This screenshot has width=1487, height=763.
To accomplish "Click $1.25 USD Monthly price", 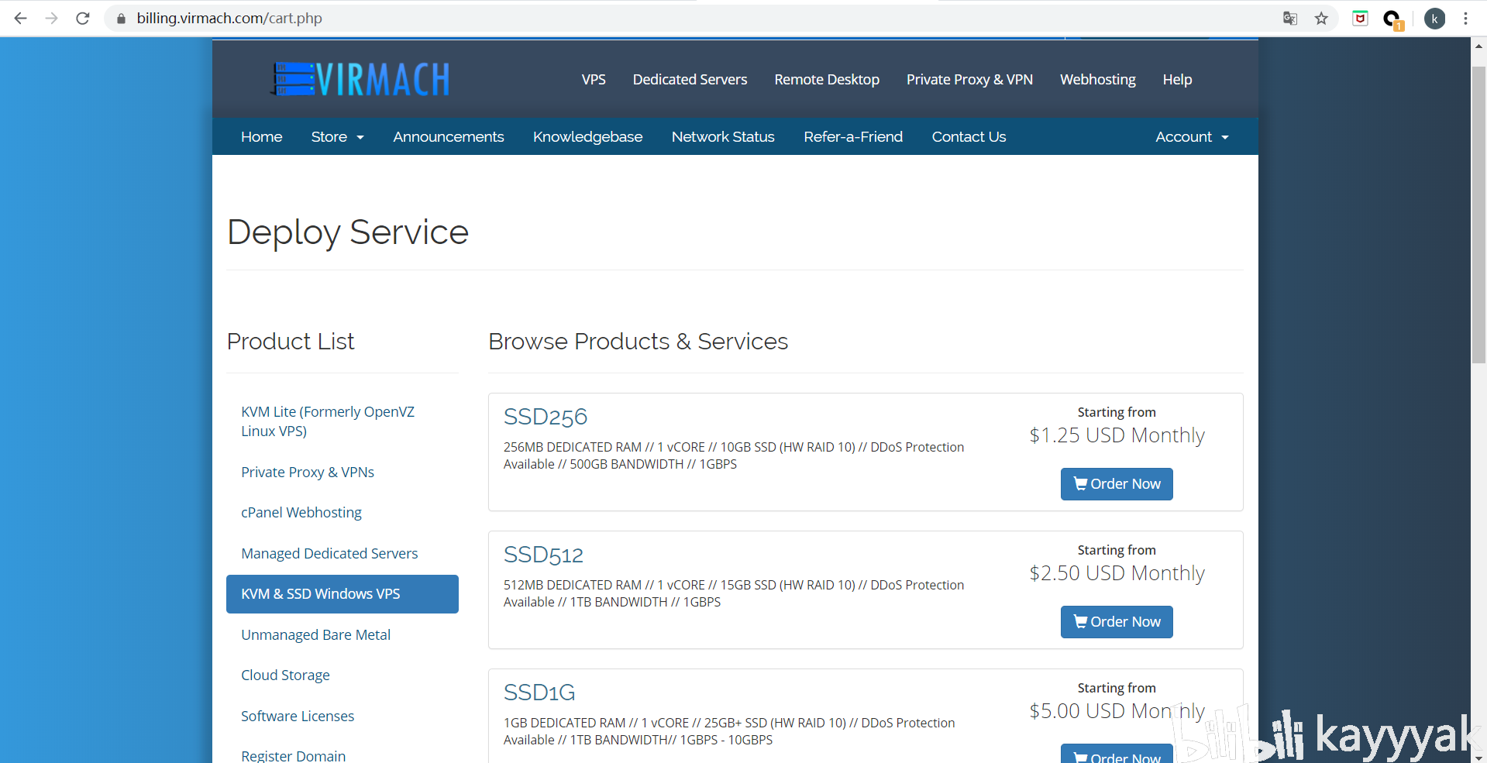I will click(1117, 435).
